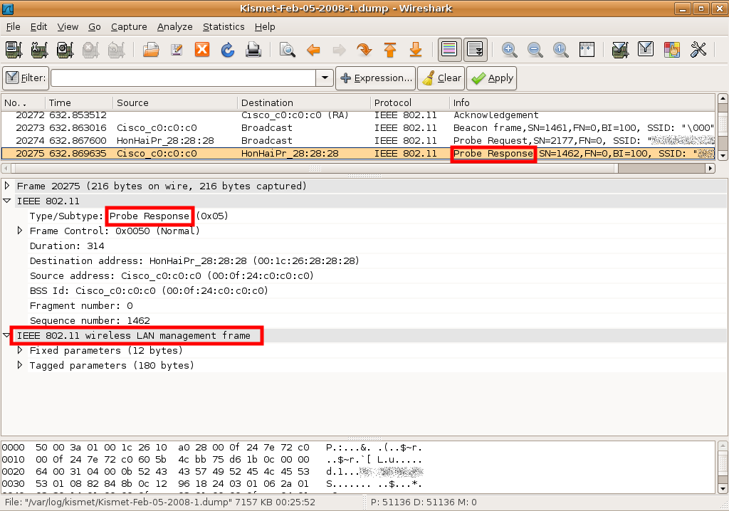
Task: Sort by Source column header
Action: pyautogui.click(x=175, y=102)
